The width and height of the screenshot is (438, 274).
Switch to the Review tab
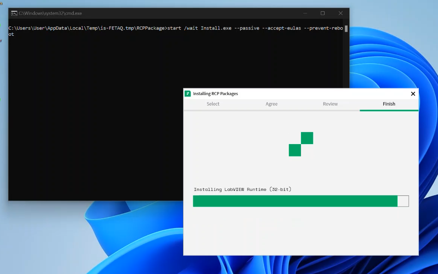[330, 104]
